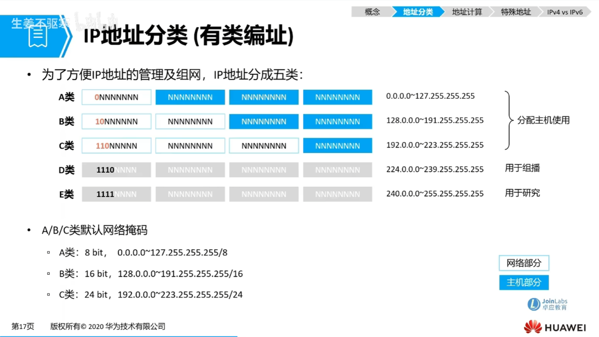The height and width of the screenshot is (337, 599).
Task: Click the 分配主机使用 label
Action: [x=543, y=120]
